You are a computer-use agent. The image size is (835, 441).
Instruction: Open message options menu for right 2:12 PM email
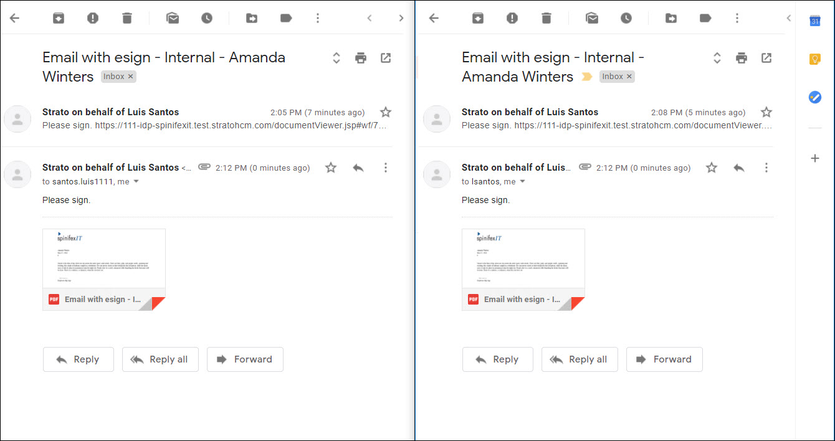click(x=766, y=168)
